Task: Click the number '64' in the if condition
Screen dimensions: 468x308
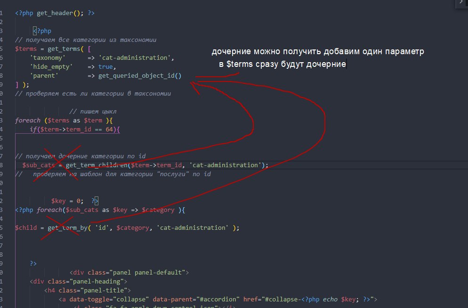Action: pos(109,129)
